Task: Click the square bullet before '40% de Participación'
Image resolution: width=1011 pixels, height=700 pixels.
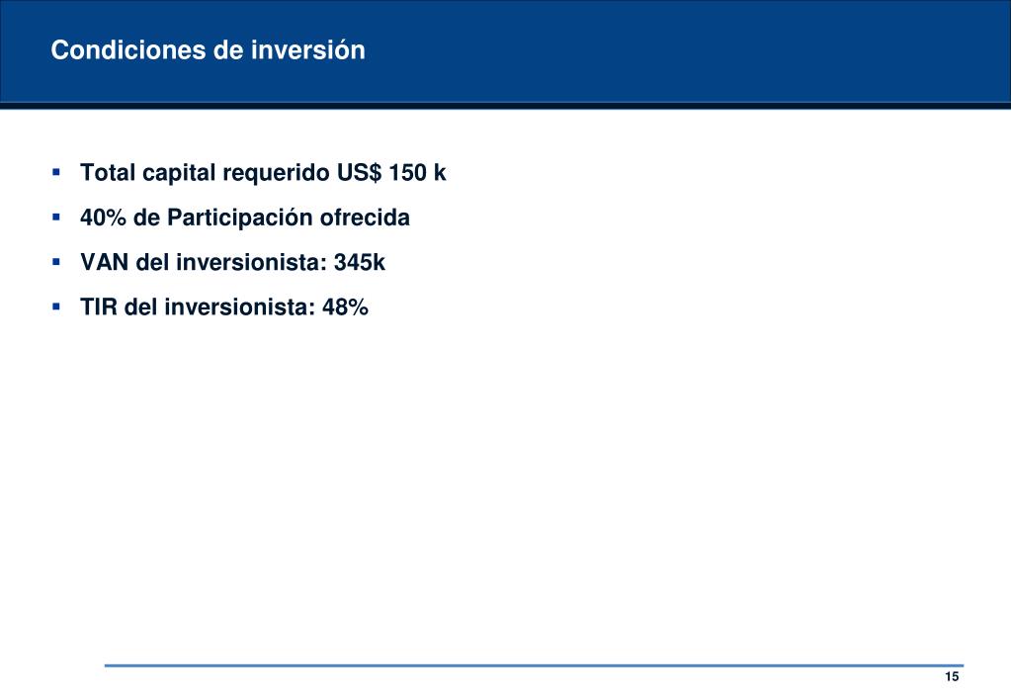Action: coord(56,219)
